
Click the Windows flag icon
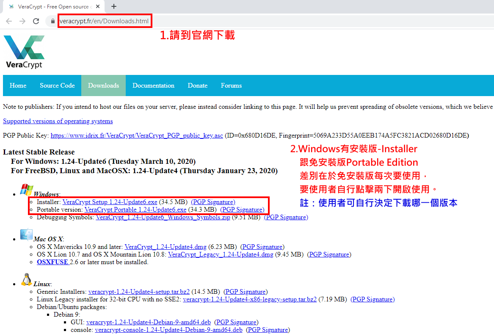tap(27, 190)
